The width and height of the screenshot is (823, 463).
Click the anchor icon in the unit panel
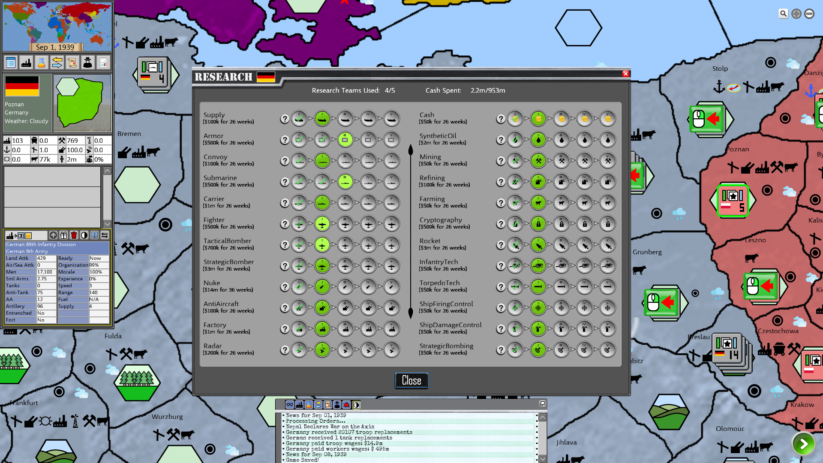94,235
